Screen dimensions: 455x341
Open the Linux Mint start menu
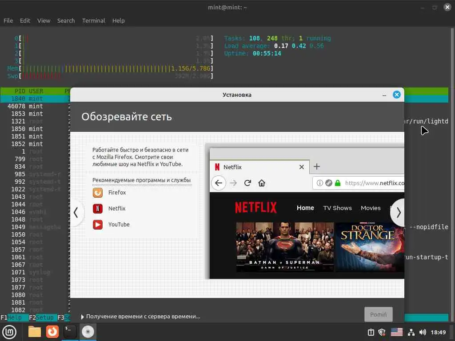pos(10,332)
